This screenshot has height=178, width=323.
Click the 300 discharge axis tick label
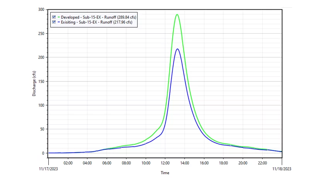pyautogui.click(x=41, y=9)
